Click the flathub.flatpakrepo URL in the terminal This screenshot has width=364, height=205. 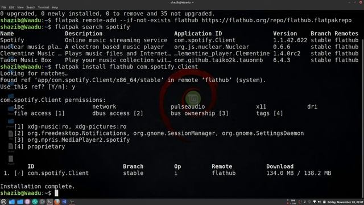(276, 20)
